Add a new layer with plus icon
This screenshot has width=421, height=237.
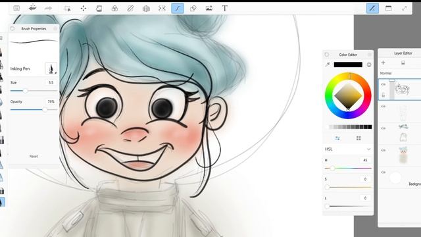tap(383, 63)
